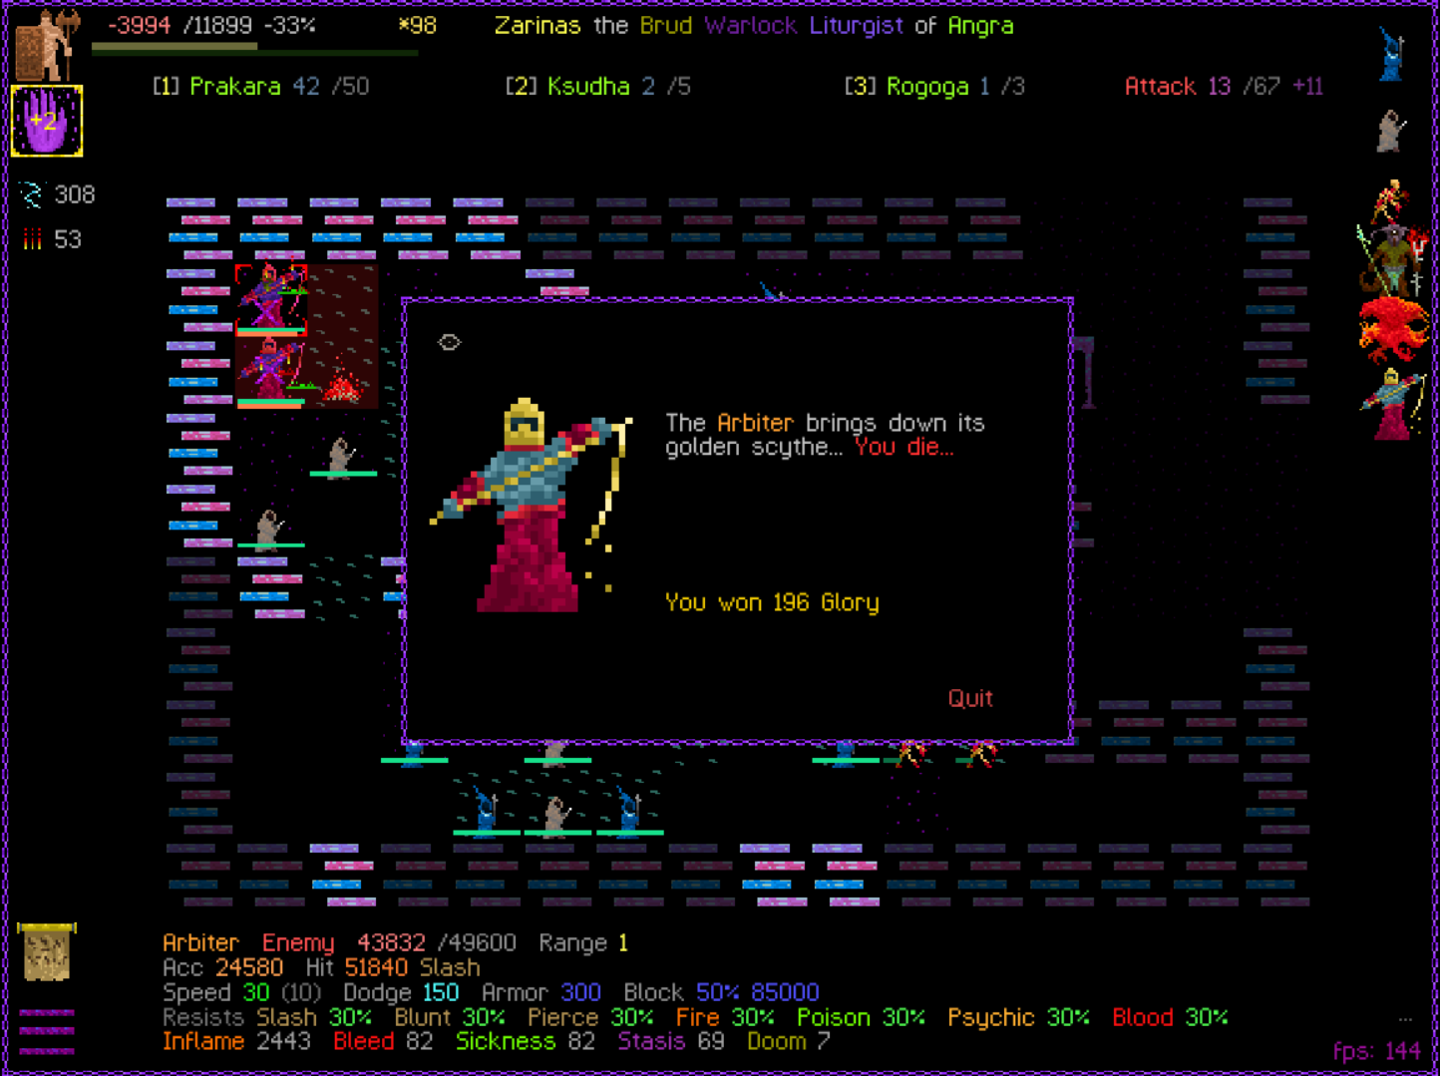This screenshot has width=1440, height=1076.
Task: Click the large Arbiter portrait in the dialog
Action: click(531, 505)
